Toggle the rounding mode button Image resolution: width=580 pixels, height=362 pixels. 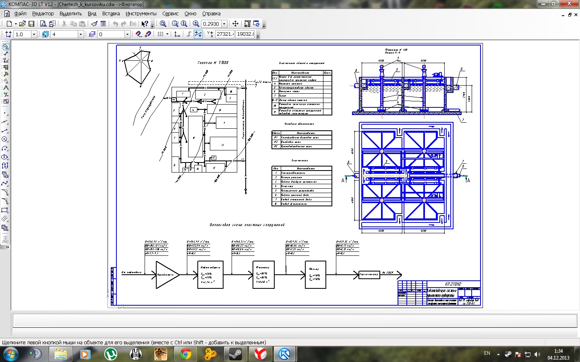[198, 34]
